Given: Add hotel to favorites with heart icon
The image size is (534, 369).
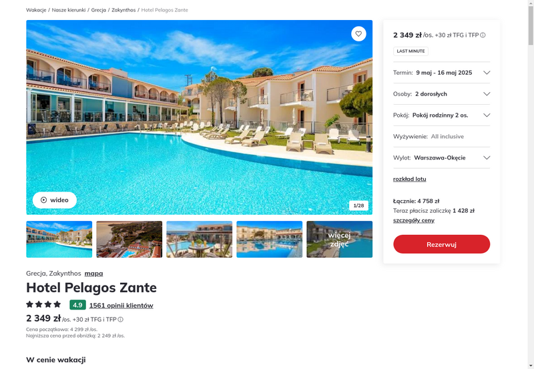Looking at the screenshot, I should (x=358, y=34).
